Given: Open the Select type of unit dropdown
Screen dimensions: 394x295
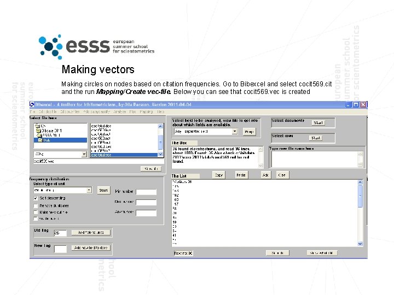Looking at the screenshot, I should tap(89, 191).
